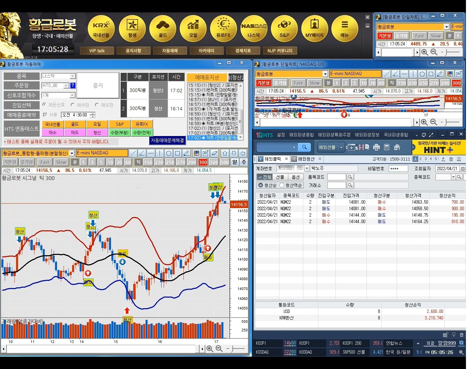
Task: Select the angle line tool in main chart
Action: click(142, 153)
